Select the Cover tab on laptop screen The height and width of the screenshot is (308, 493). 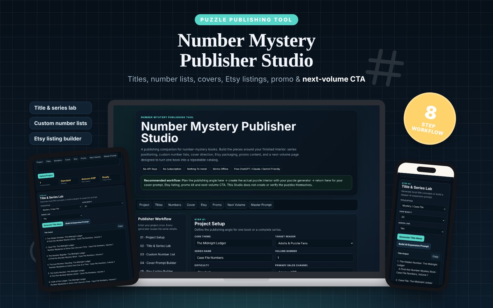(x=191, y=205)
